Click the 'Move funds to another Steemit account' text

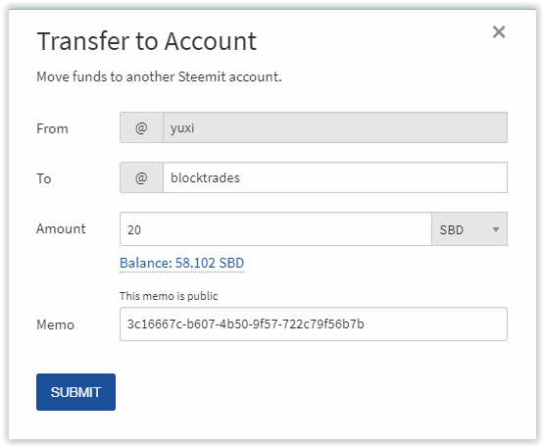tap(159, 76)
